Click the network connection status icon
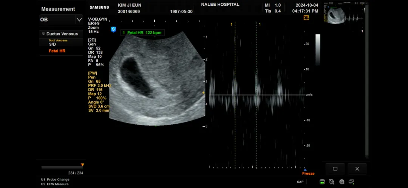This screenshot has height=188, width=408. [x=351, y=182]
